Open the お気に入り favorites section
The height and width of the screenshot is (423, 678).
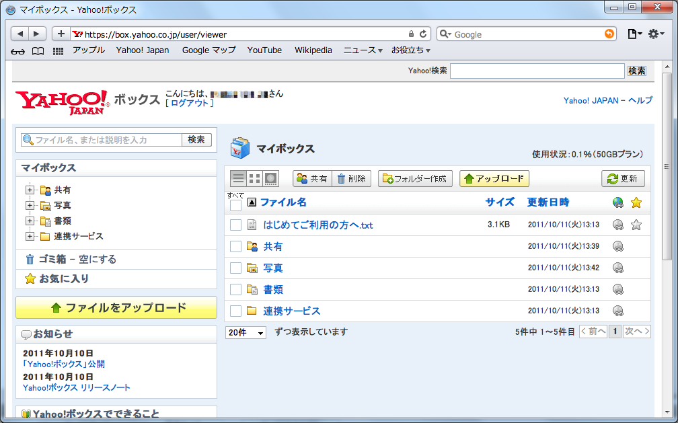point(63,279)
